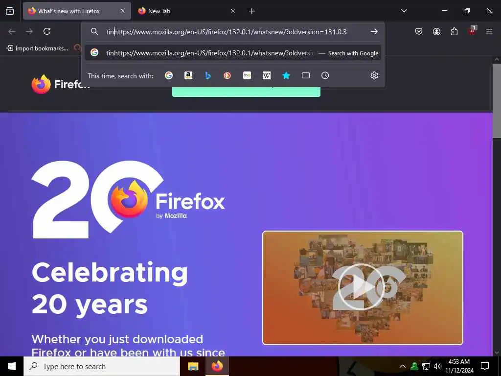Image resolution: width=501 pixels, height=376 pixels.
Task: Search this time with Google
Action: click(x=169, y=75)
